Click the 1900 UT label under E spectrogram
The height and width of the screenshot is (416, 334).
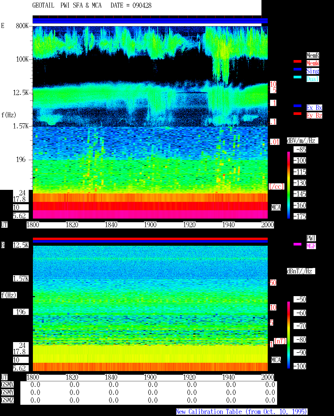click(x=150, y=225)
